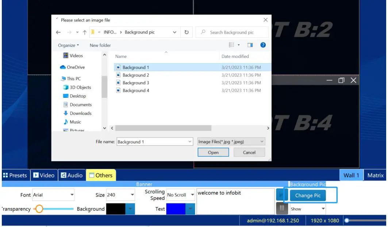The height and width of the screenshot is (227, 388).
Task: Select Videos in the navigation pane
Action: (x=73, y=56)
